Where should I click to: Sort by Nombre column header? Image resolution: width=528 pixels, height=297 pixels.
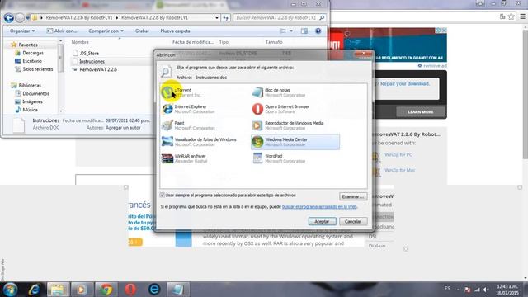pos(80,42)
